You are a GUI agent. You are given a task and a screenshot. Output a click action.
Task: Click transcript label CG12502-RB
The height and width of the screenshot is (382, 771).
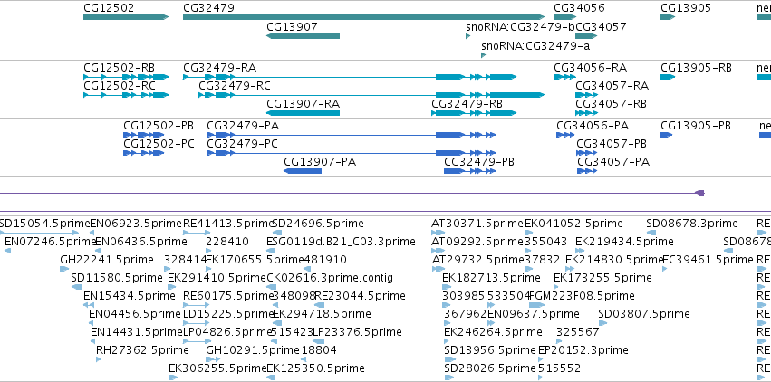click(120, 67)
